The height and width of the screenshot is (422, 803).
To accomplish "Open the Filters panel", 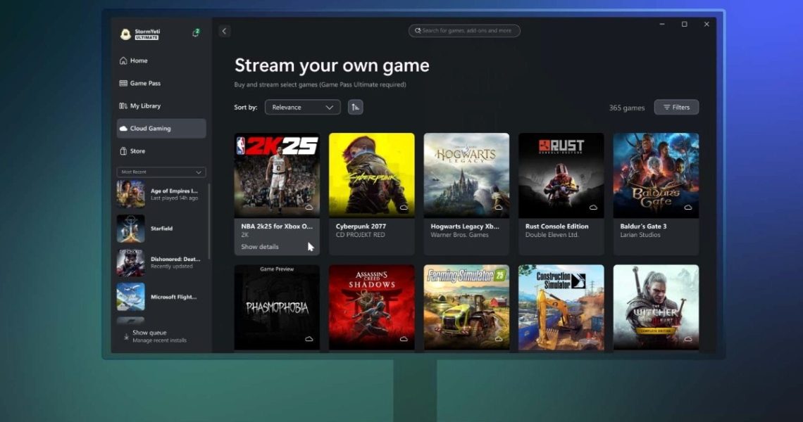I will pos(676,108).
